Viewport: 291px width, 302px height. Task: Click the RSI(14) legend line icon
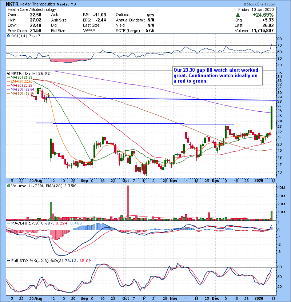(x=8, y=36)
